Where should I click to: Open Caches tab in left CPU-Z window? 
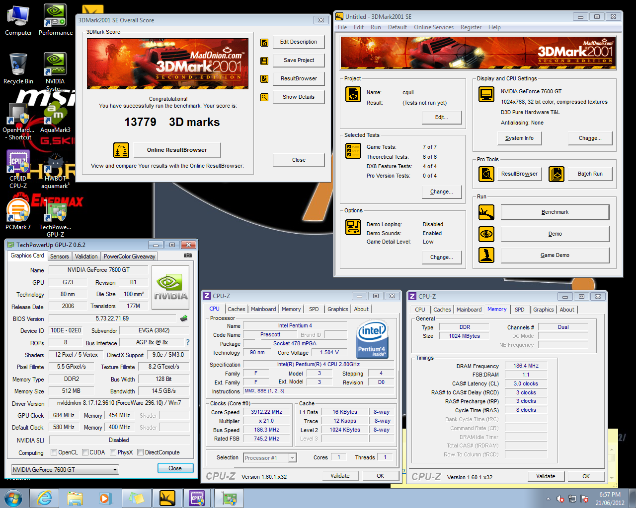tap(237, 309)
